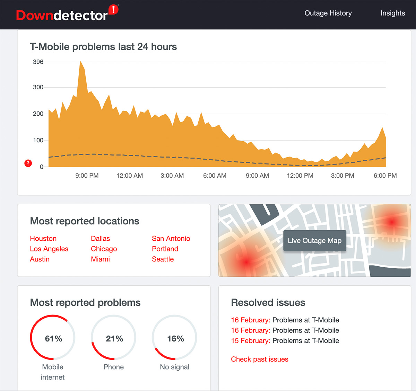The image size is (416, 391).
Task: Click the 12:00 AM axis label
Action: pyautogui.click(x=130, y=176)
